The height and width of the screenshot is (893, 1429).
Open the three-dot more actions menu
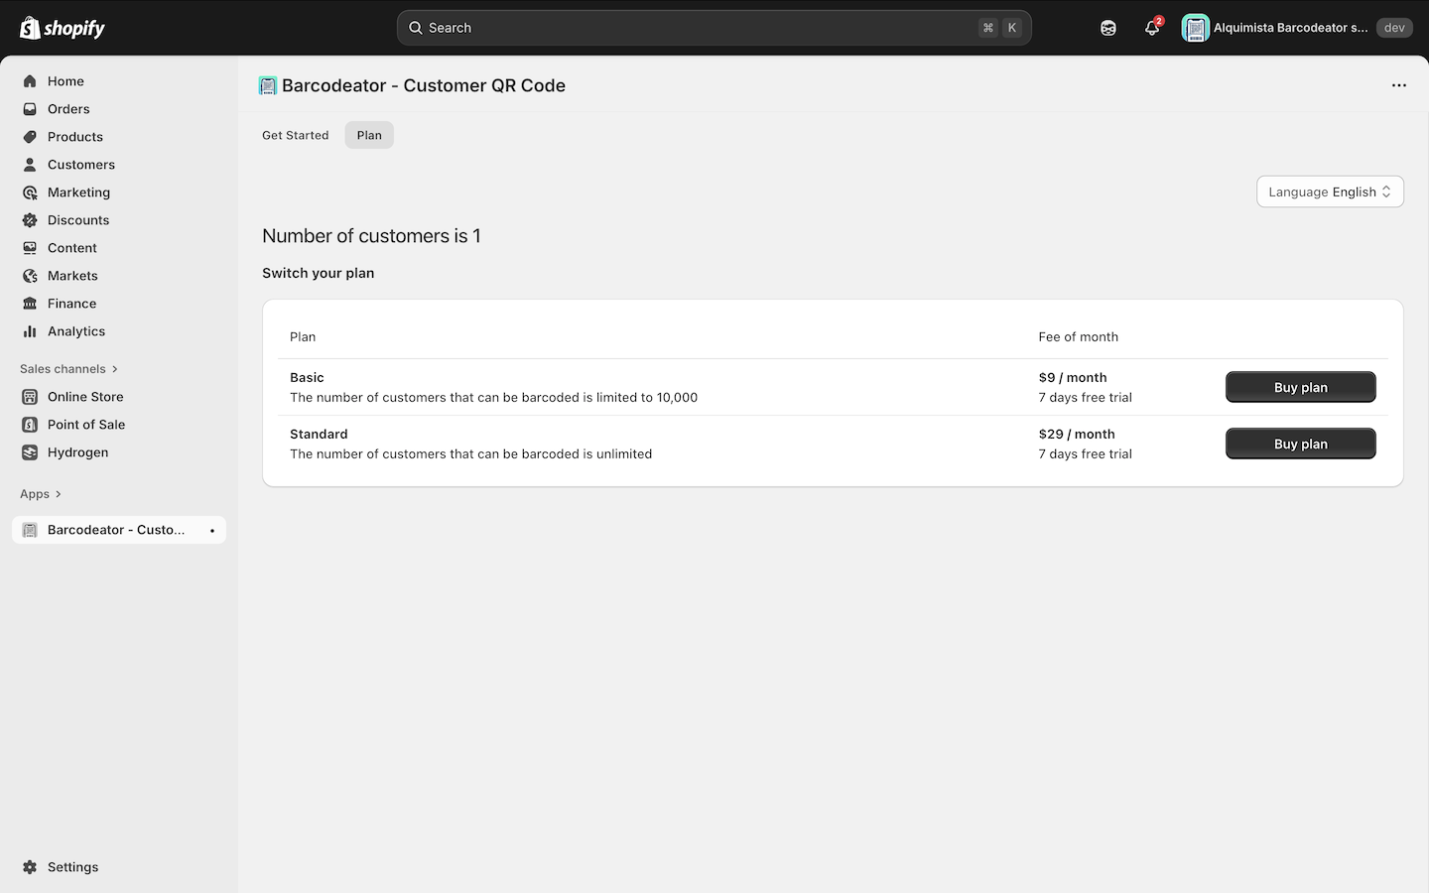click(x=1398, y=85)
